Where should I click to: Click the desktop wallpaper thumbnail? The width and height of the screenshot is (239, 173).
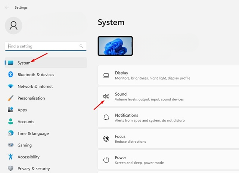[115, 46]
